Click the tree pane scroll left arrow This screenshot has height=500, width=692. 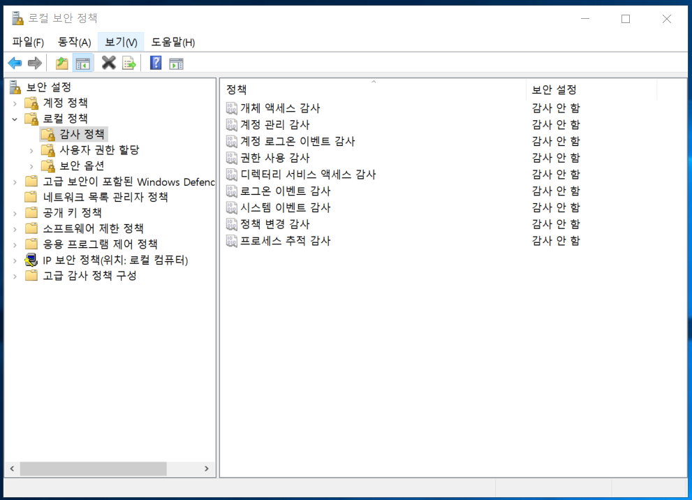(x=13, y=469)
